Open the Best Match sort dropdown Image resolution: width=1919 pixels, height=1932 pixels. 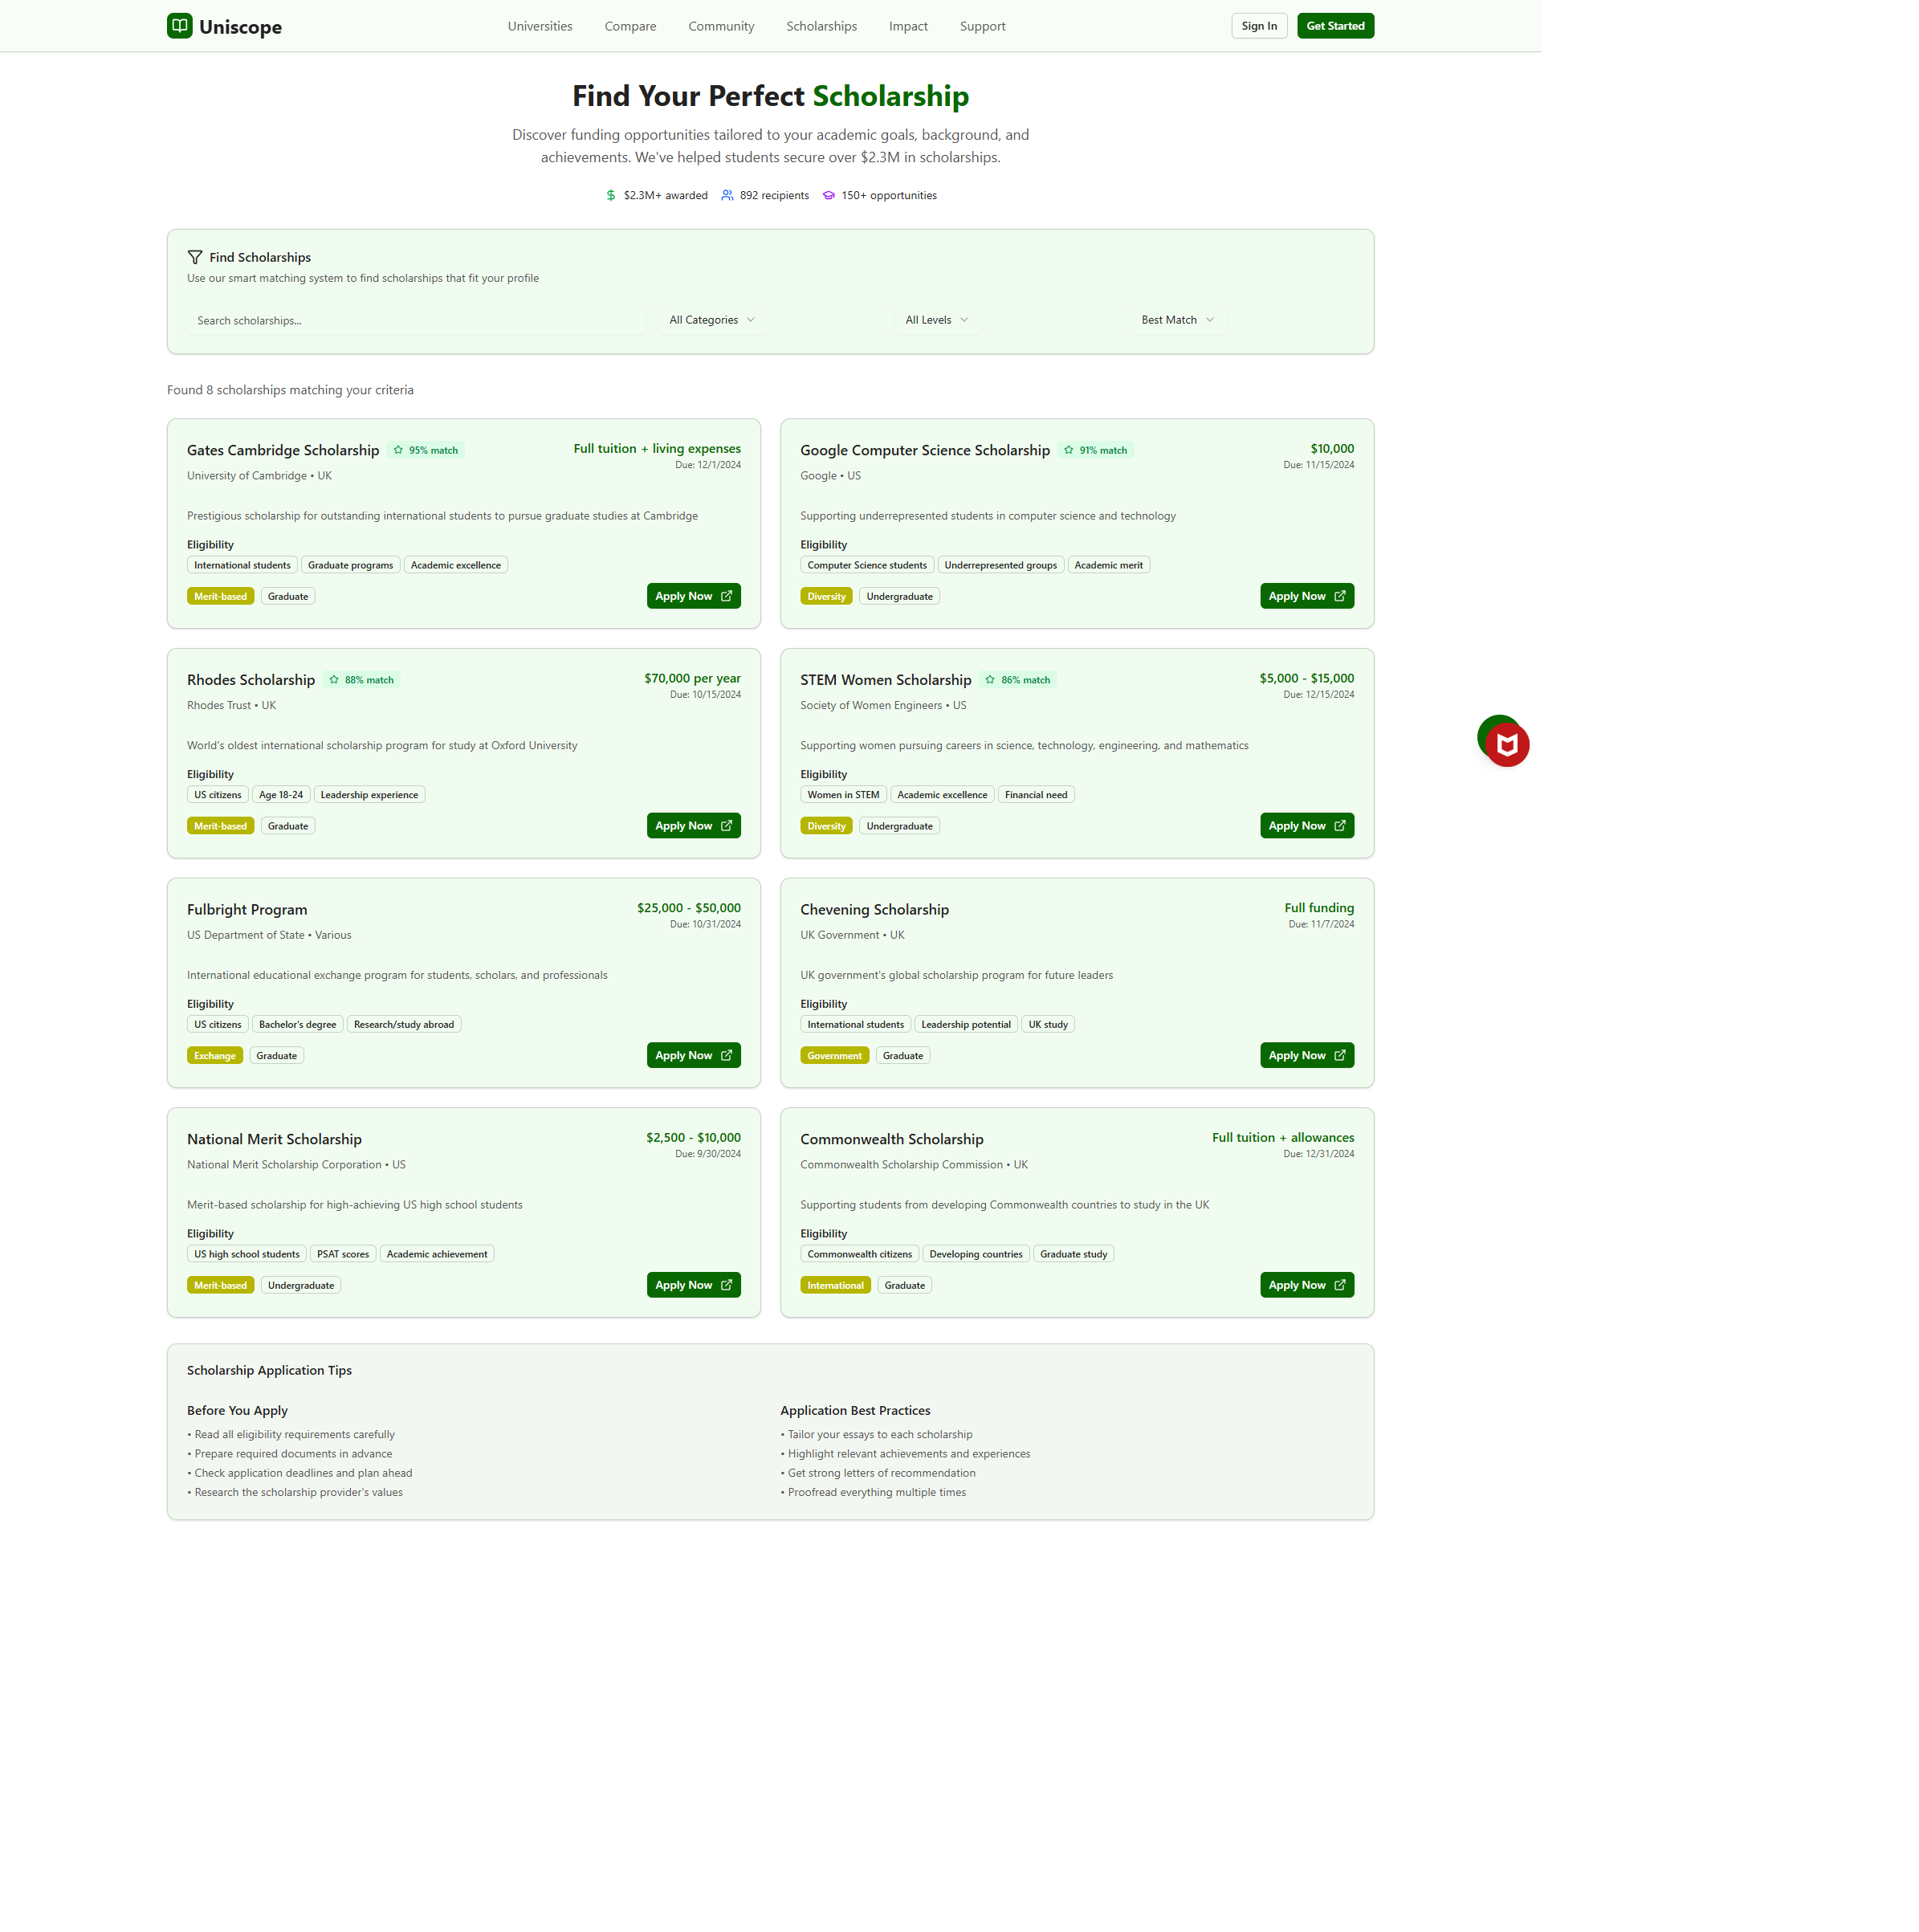tap(1177, 320)
